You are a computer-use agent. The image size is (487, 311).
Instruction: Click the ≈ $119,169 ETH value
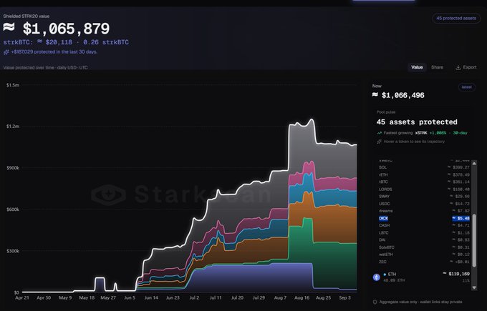pos(456,274)
